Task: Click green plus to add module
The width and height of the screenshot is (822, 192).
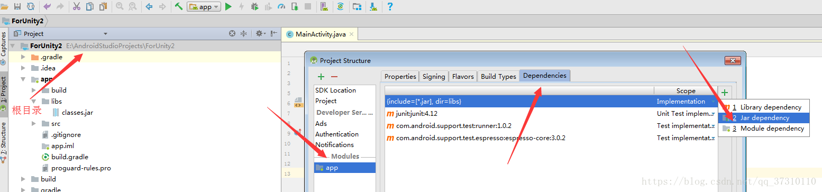Action: (x=321, y=77)
